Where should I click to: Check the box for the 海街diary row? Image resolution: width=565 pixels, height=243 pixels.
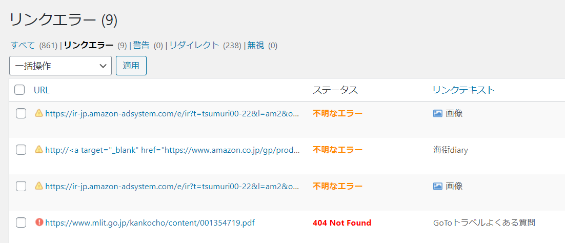click(x=21, y=150)
